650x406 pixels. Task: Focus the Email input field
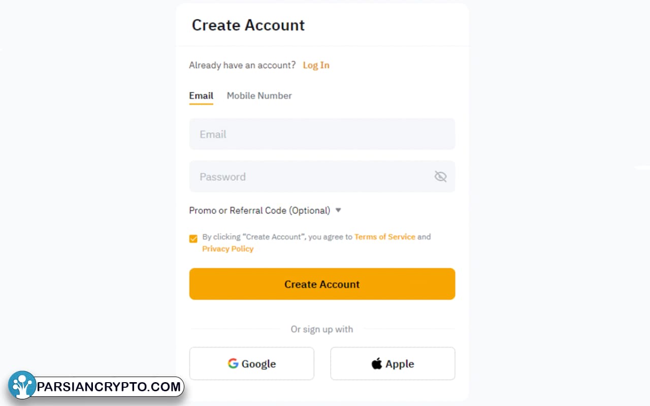coord(322,134)
